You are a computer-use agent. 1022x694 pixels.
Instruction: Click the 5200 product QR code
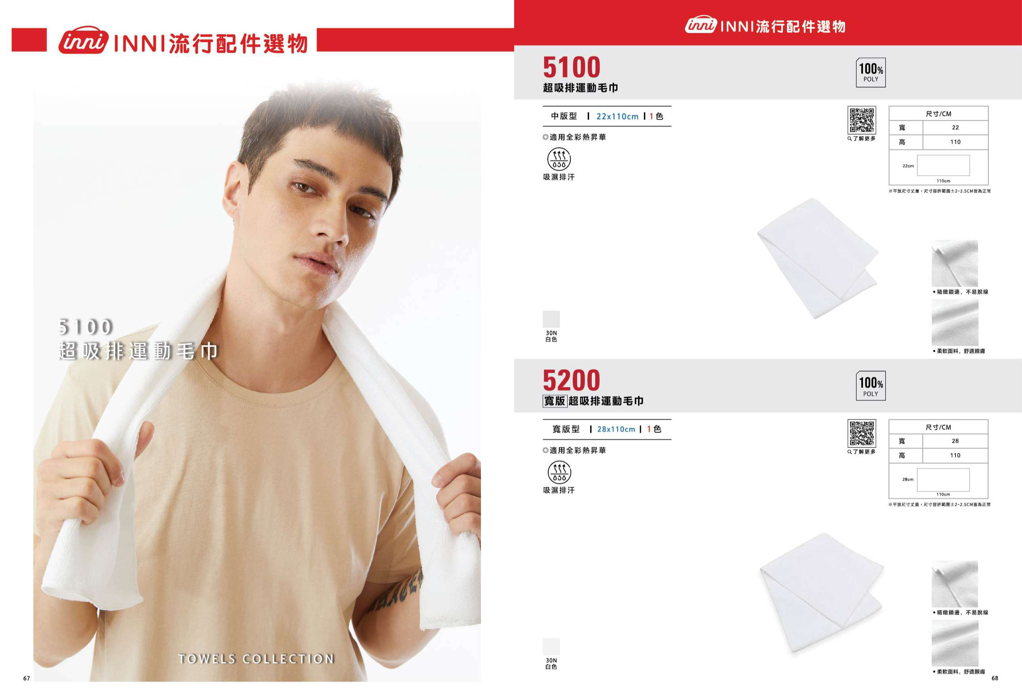click(x=861, y=433)
